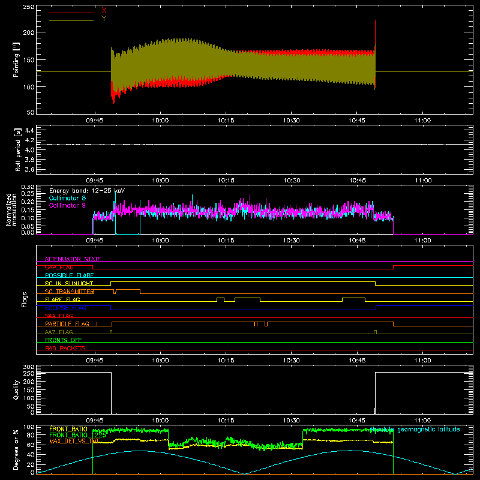Click the 3.8 roll period tick label
The height and width of the screenshot is (480, 480).
click(29, 160)
